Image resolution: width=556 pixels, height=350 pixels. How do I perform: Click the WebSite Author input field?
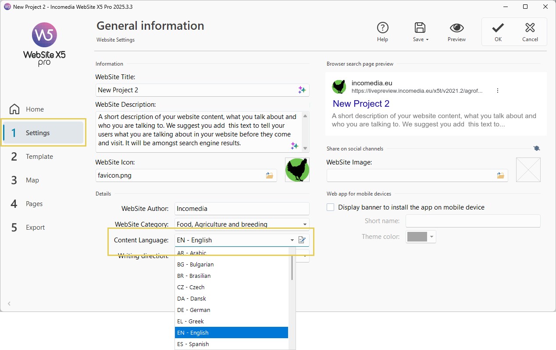click(242, 209)
